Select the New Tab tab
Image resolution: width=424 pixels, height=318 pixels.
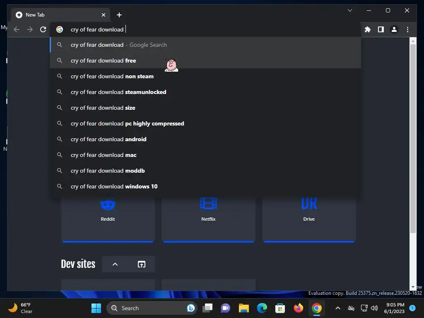pyautogui.click(x=60, y=15)
